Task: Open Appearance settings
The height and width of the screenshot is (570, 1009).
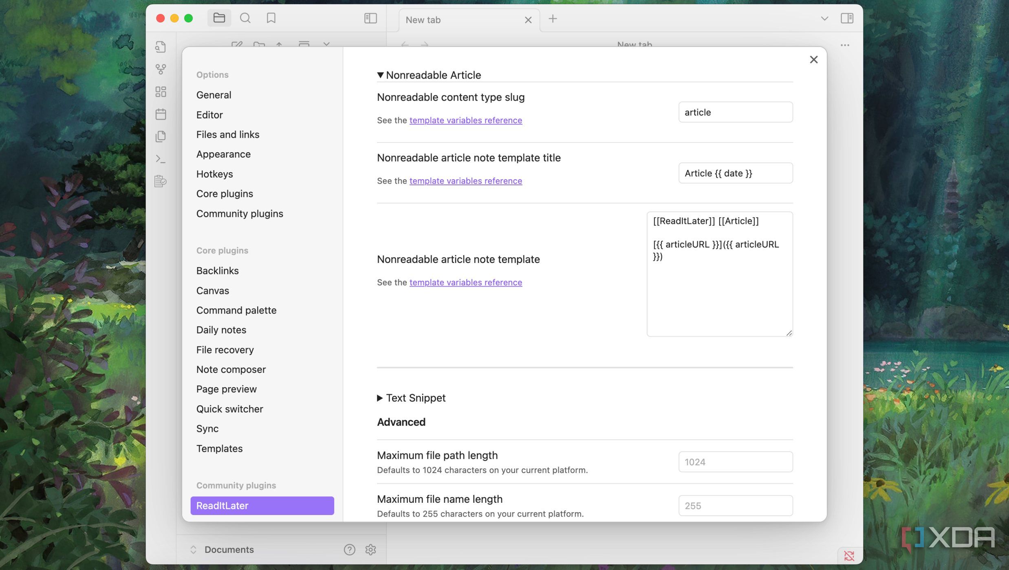Action: click(x=223, y=154)
